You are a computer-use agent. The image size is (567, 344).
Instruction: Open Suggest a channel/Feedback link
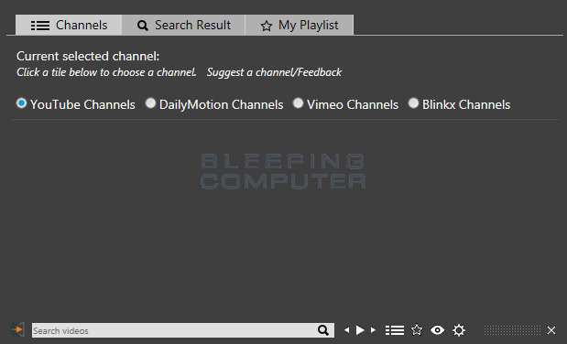coord(274,72)
